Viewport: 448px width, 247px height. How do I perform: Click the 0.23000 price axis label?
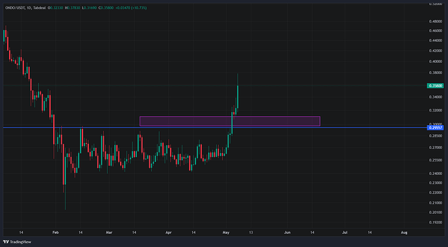(x=436, y=183)
